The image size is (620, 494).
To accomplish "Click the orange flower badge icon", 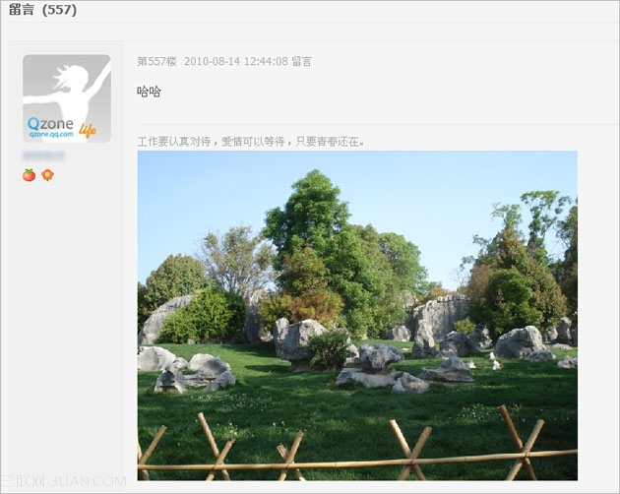I will point(47,175).
